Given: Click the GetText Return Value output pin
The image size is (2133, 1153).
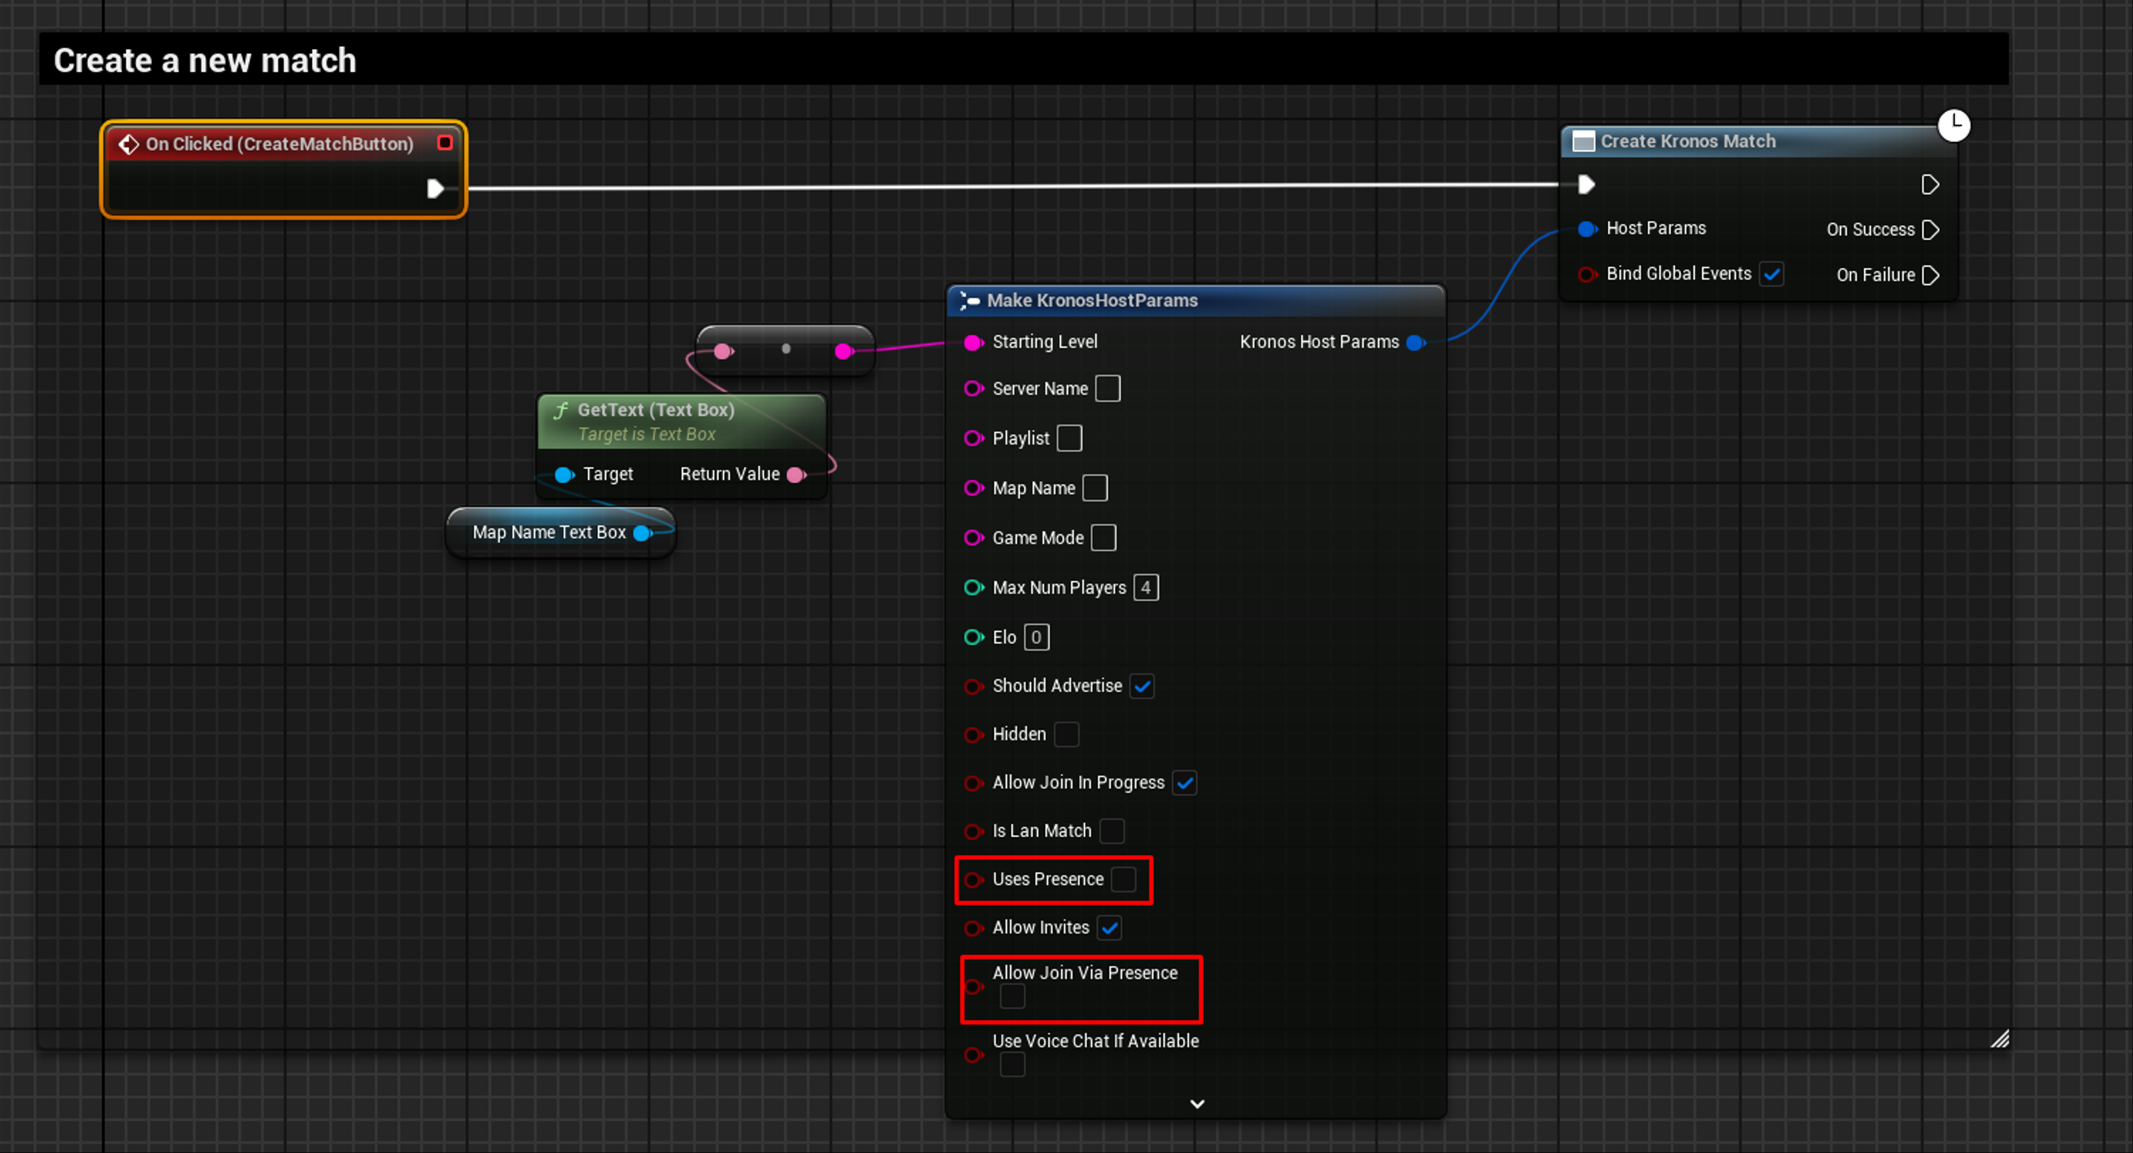Looking at the screenshot, I should [797, 475].
